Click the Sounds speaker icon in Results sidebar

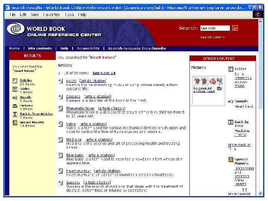pos(15,98)
